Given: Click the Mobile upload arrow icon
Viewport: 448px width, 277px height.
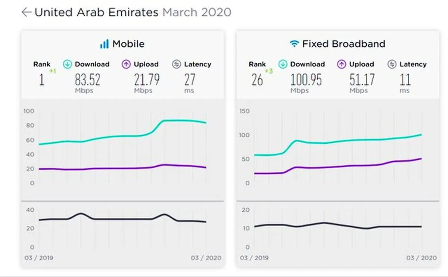Looking at the screenshot, I should pyautogui.click(x=127, y=64).
